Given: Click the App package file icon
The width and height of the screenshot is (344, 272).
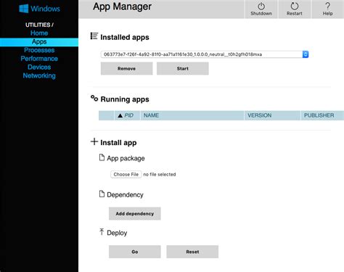Looking at the screenshot, I should pyautogui.click(x=102, y=157).
